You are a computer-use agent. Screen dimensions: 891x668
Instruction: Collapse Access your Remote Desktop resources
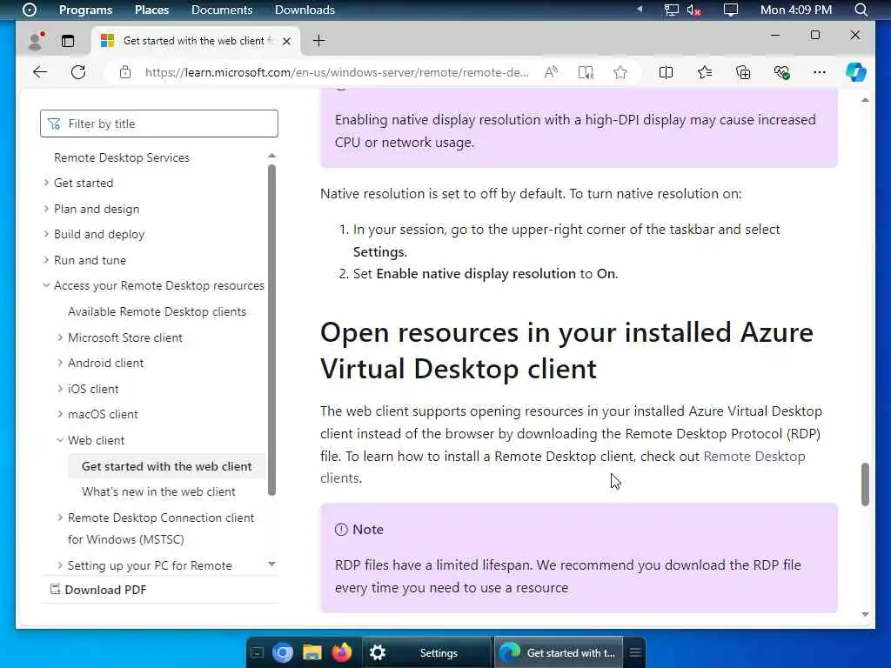pyautogui.click(x=46, y=285)
